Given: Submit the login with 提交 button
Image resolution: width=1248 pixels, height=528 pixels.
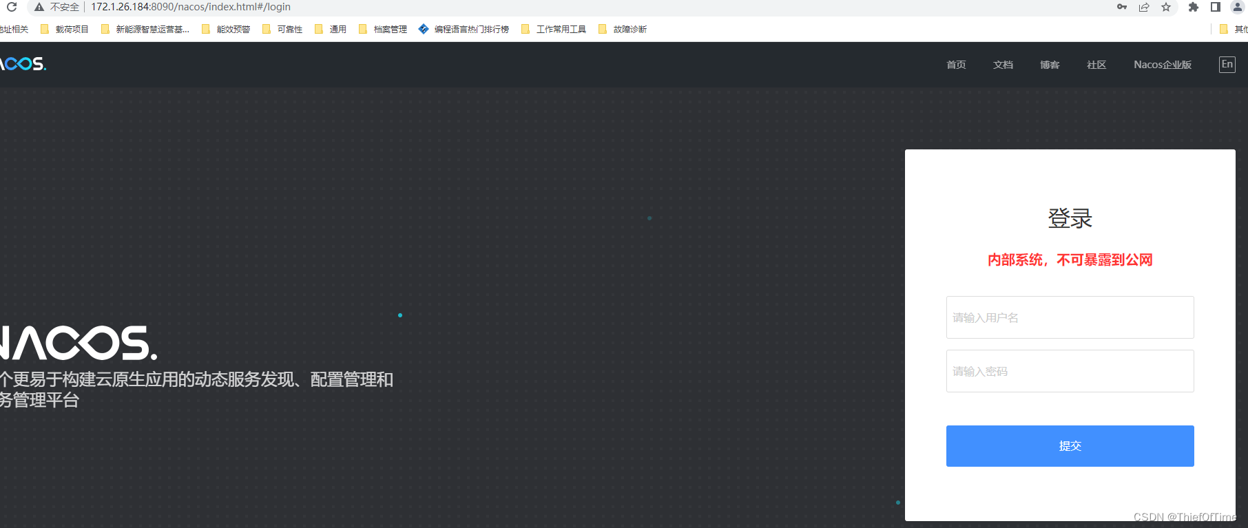Looking at the screenshot, I should coord(1070,446).
